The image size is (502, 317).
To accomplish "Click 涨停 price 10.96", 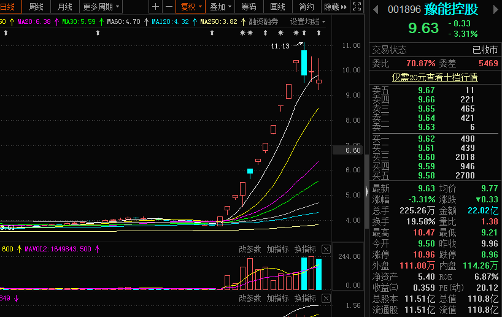I will point(424,255).
